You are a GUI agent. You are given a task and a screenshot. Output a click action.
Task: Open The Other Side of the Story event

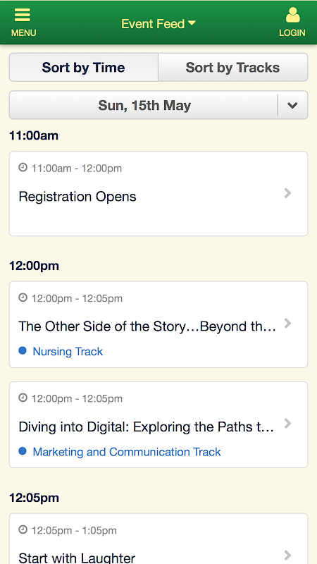158,324
